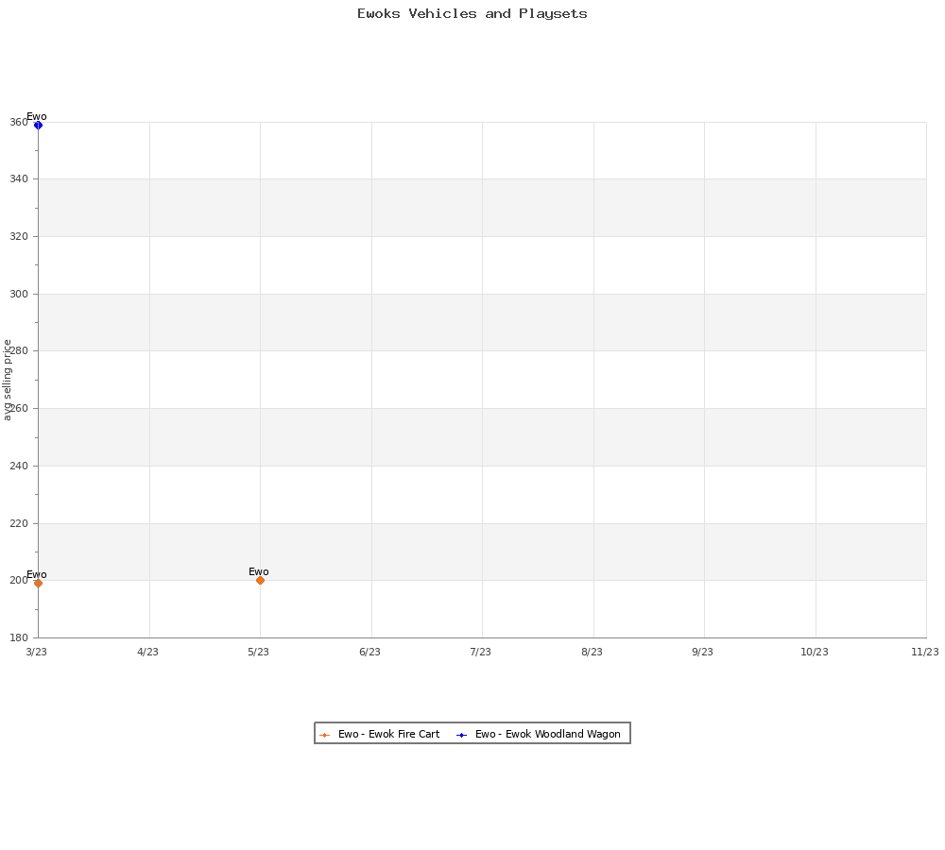Click the orange Fire Cart data point at 5/23
Viewport: 945px width, 850px height.
pyautogui.click(x=261, y=580)
